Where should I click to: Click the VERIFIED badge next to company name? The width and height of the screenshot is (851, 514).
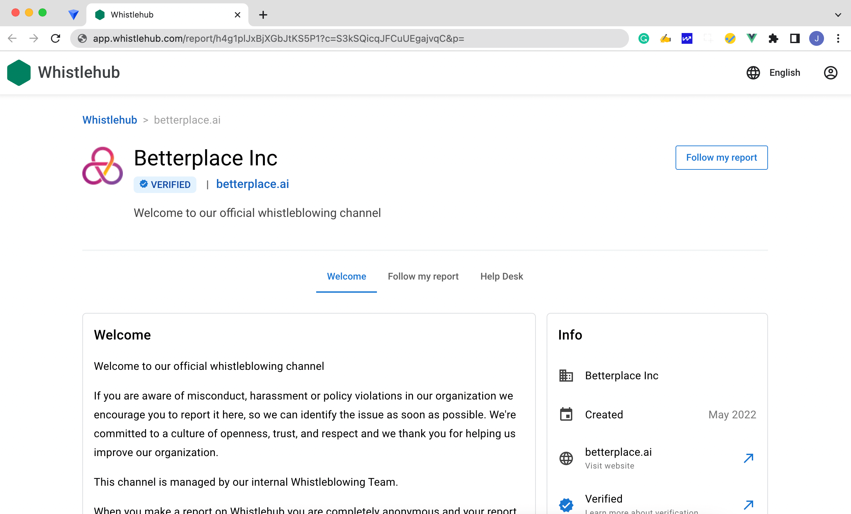(x=165, y=185)
